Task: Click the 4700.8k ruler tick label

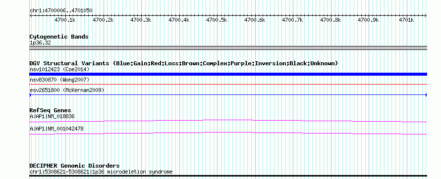Action: point(331,20)
